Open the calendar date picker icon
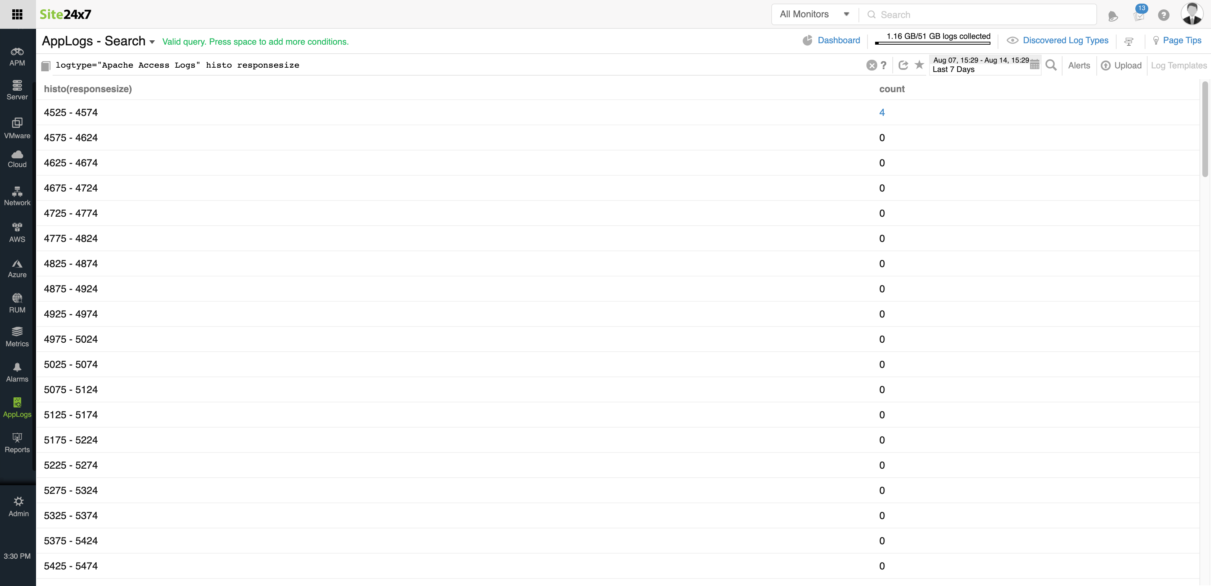The image size is (1211, 586). point(1034,65)
